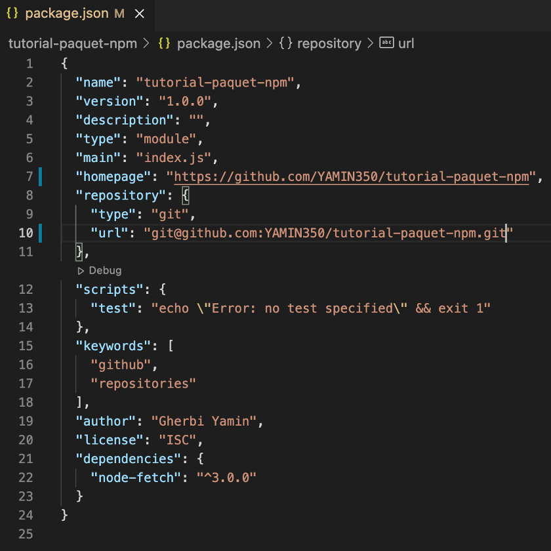Click the JSON braces icon on the package.json tab
This screenshot has height=551, width=551.
(12, 13)
